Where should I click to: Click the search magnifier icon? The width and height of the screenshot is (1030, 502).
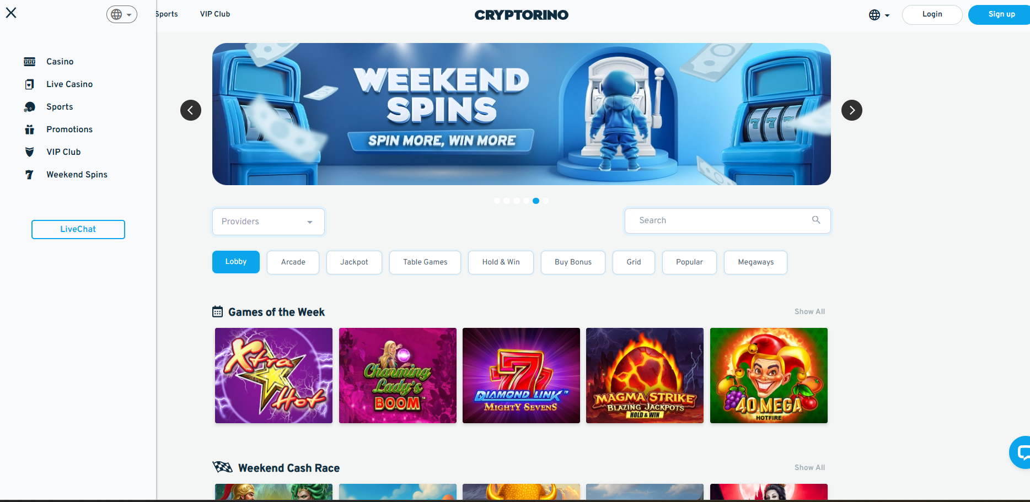click(x=816, y=220)
